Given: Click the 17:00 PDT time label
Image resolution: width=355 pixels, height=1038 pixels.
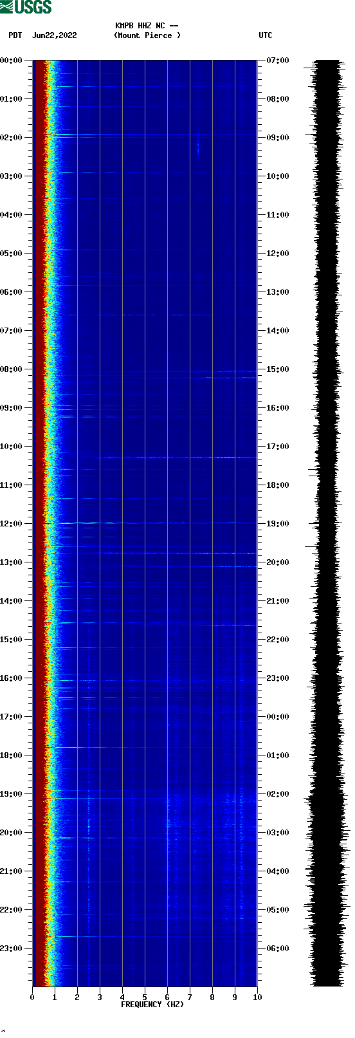Looking at the screenshot, I should (x=11, y=717).
